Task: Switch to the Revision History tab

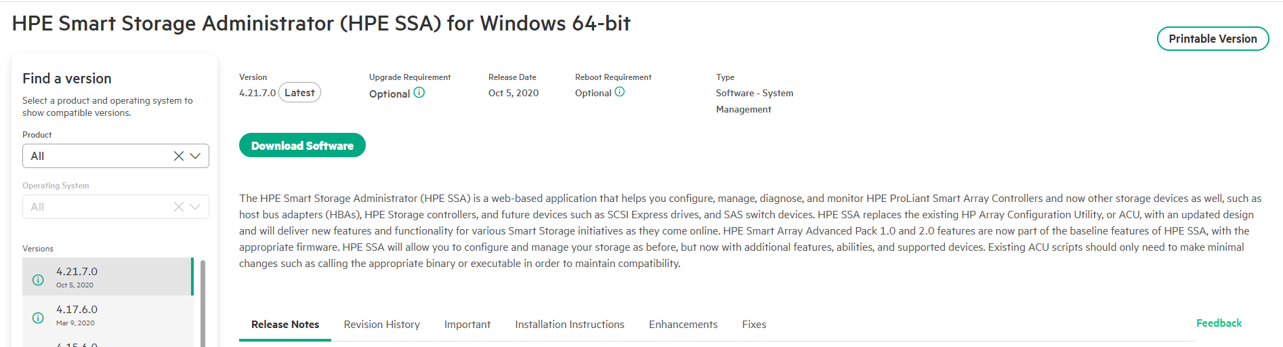Action: coord(382,325)
